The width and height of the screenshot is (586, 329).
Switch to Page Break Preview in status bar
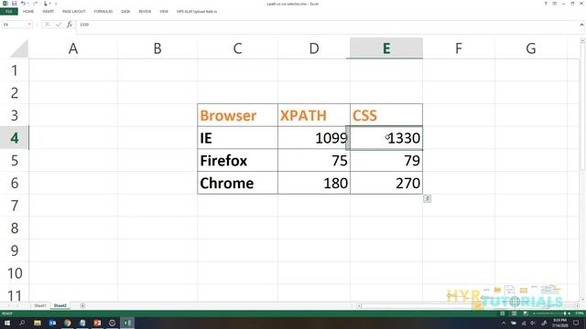[526, 313]
